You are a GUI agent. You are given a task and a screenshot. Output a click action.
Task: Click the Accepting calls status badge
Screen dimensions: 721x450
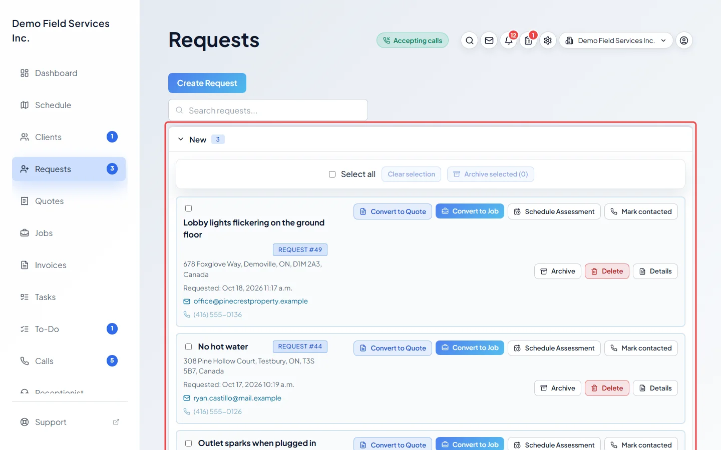pyautogui.click(x=413, y=40)
